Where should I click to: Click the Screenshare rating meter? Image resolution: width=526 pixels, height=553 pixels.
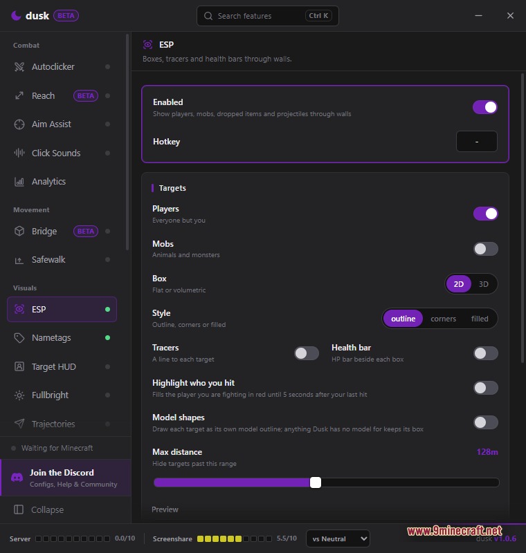(235, 538)
